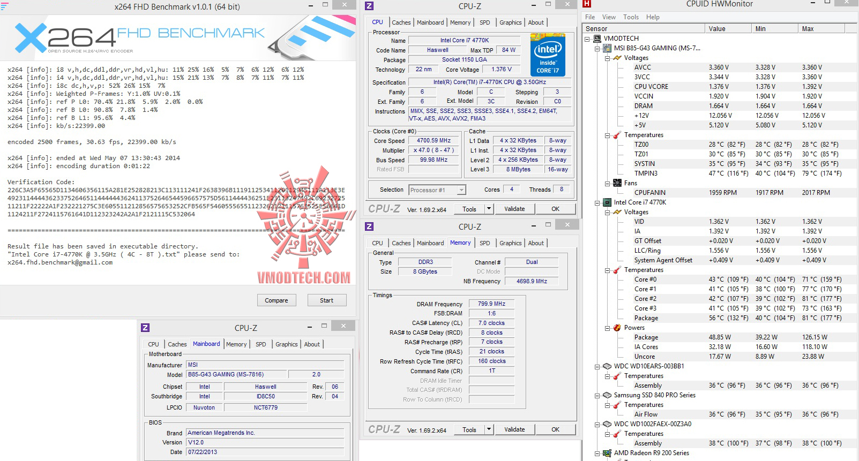Collapse the Intel Core i7 4770K node
Screen dimensions: 859x461
(x=597, y=203)
